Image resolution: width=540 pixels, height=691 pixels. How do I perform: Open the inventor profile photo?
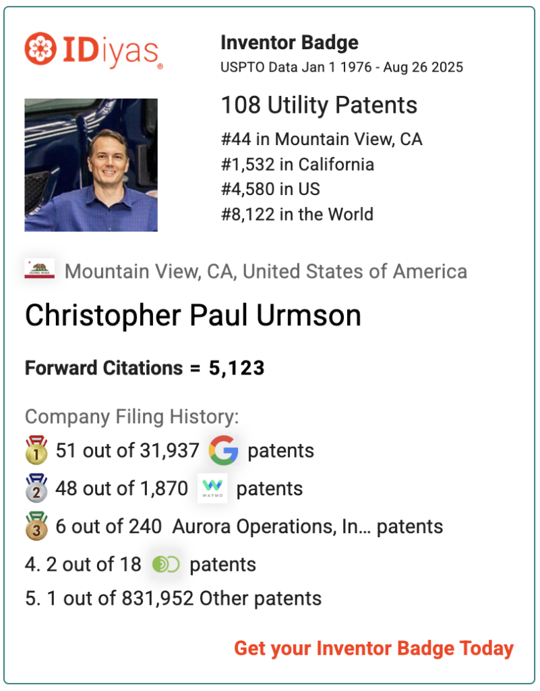point(91,165)
